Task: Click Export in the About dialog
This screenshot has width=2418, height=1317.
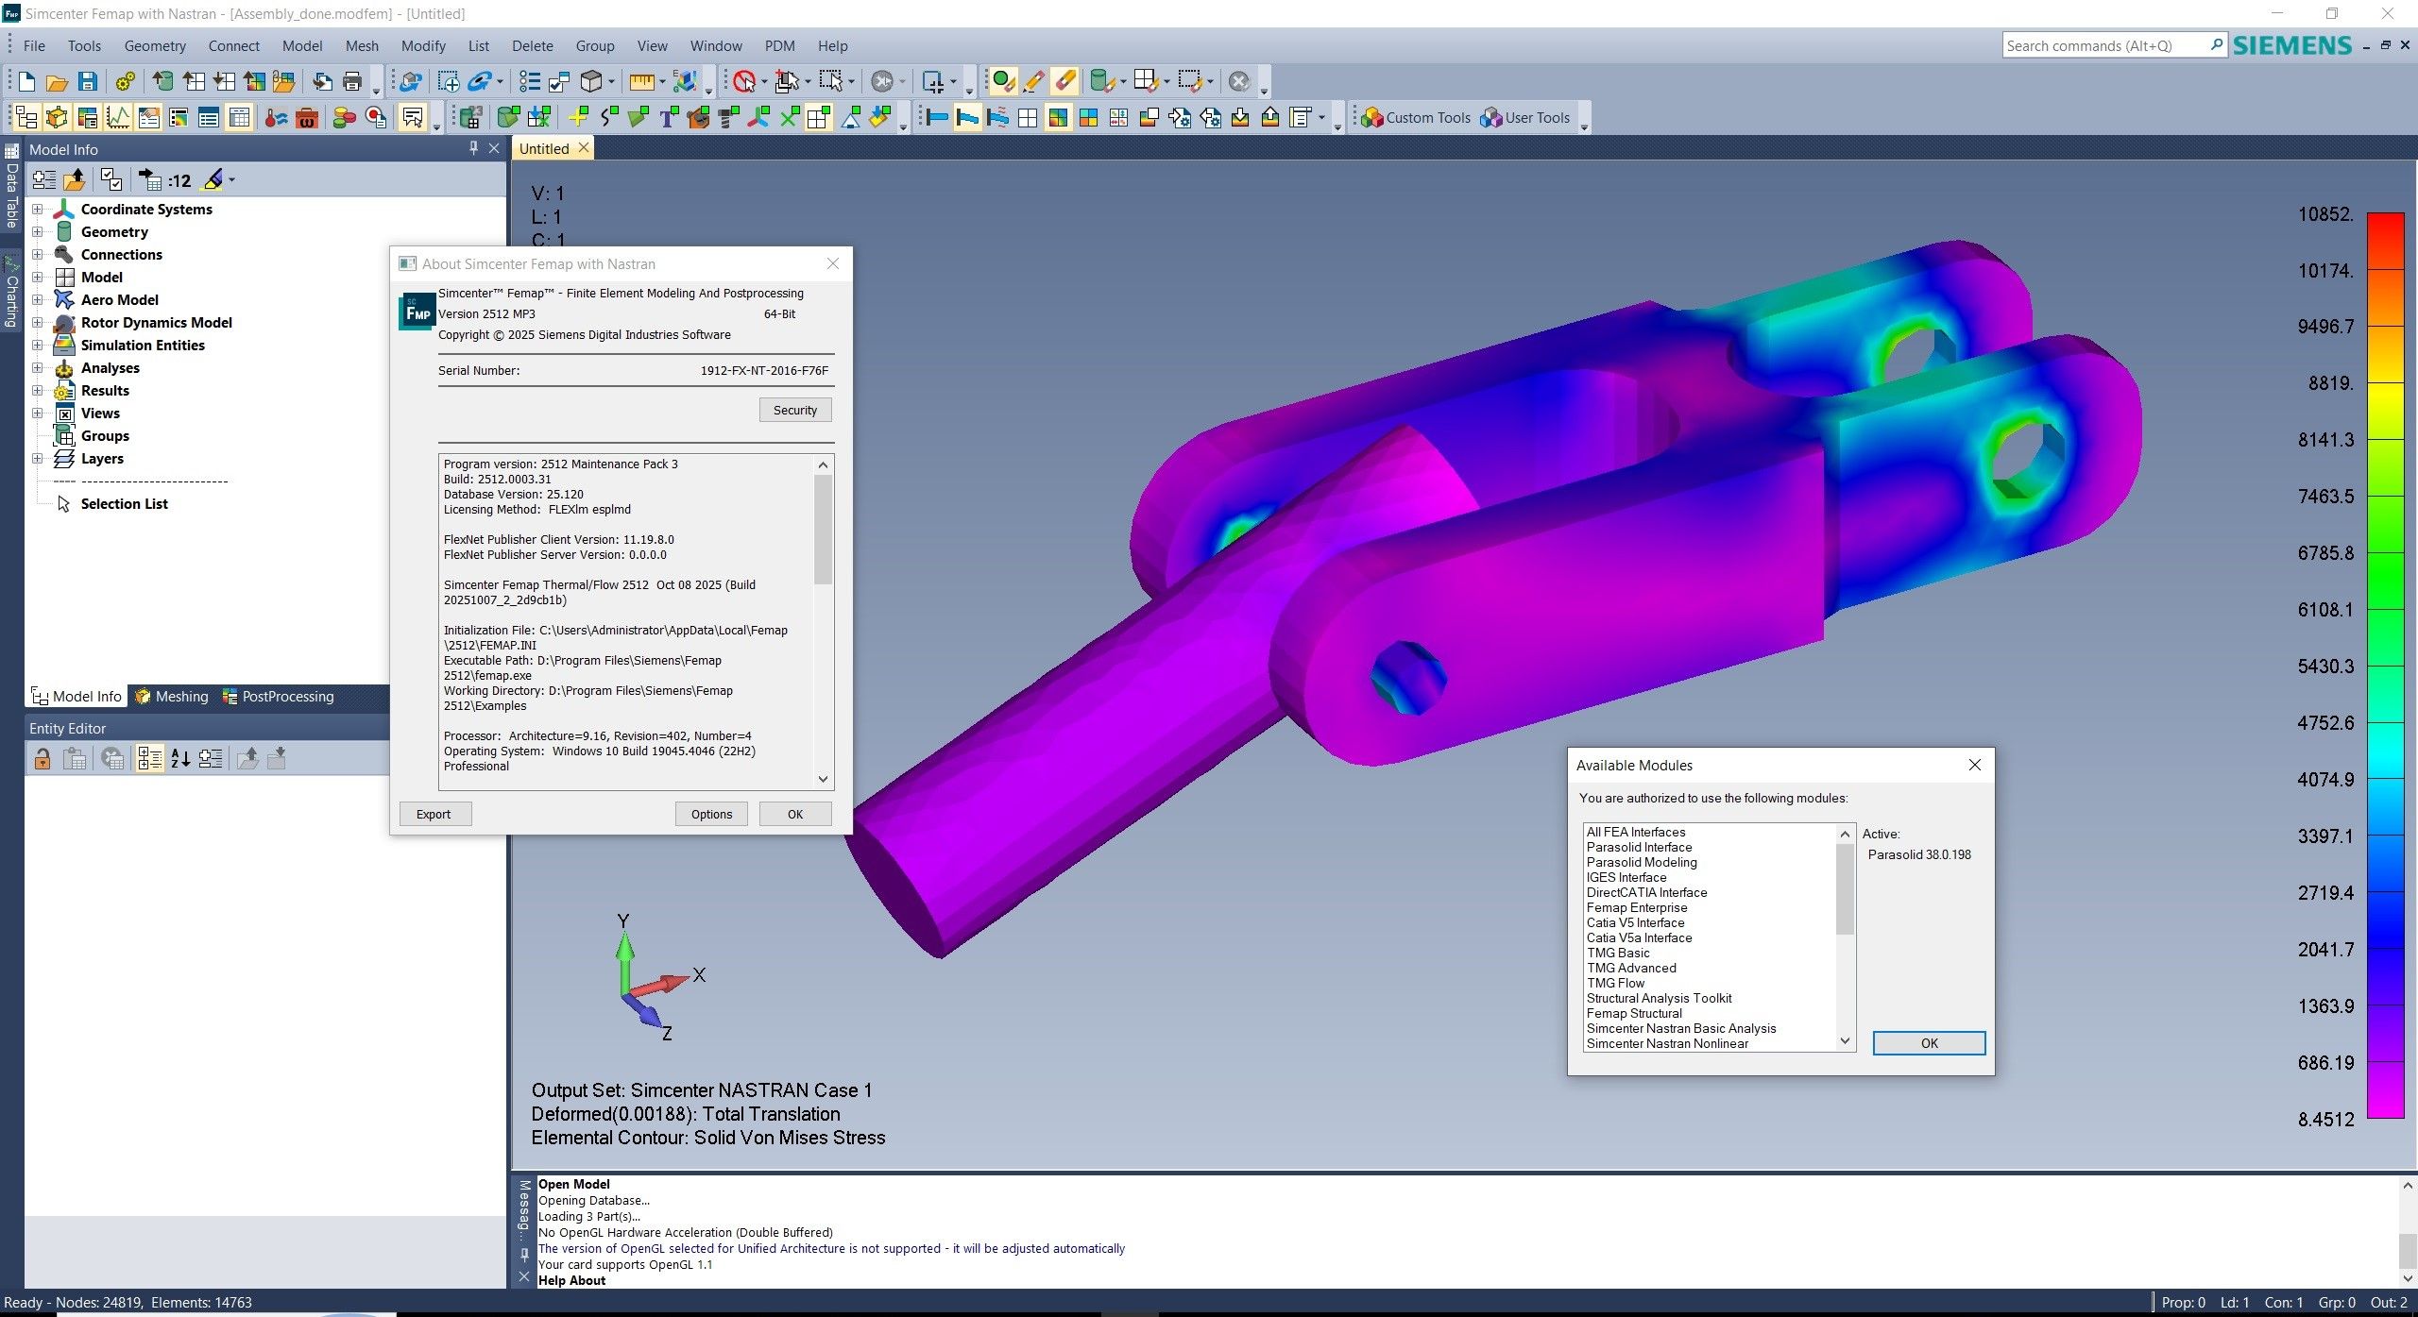Action: [434, 814]
